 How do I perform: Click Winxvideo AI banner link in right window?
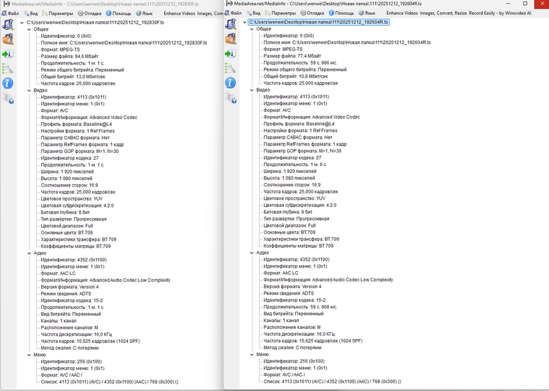click(459, 13)
